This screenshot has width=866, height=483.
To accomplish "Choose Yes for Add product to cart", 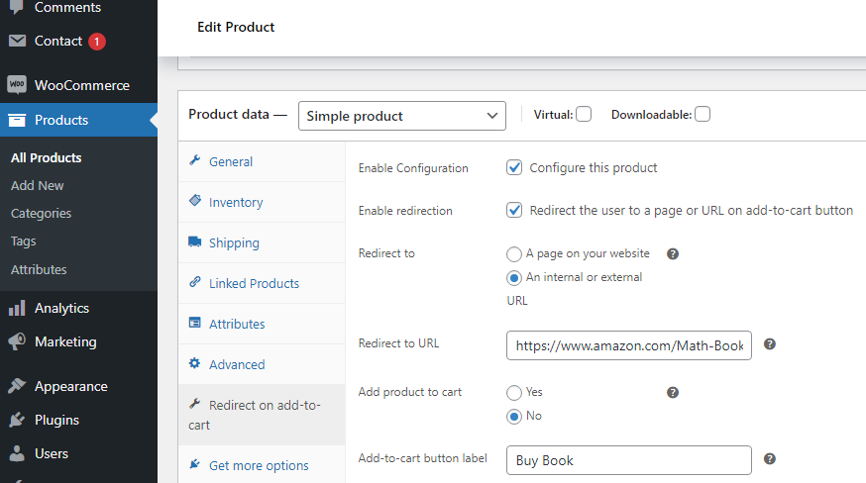I will tap(514, 392).
